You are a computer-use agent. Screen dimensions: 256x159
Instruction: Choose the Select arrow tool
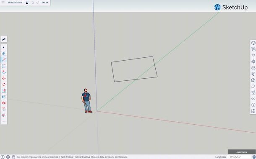point(4,47)
